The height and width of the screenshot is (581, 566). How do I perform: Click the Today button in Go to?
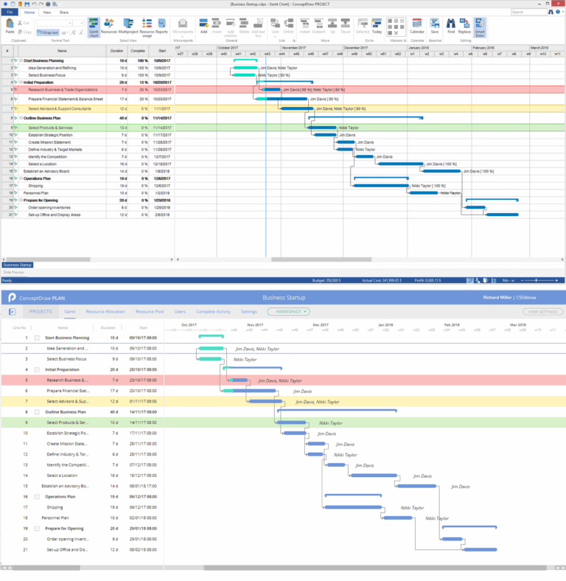pos(377,26)
